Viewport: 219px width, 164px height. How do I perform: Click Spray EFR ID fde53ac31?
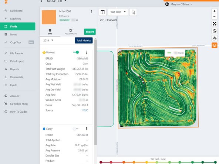[x=82, y=135]
